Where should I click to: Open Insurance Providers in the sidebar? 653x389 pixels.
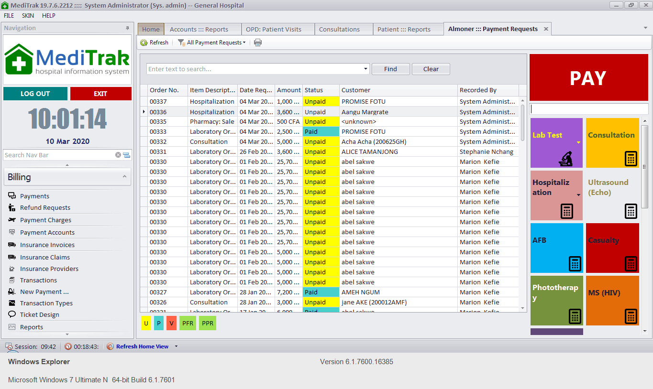coord(49,269)
